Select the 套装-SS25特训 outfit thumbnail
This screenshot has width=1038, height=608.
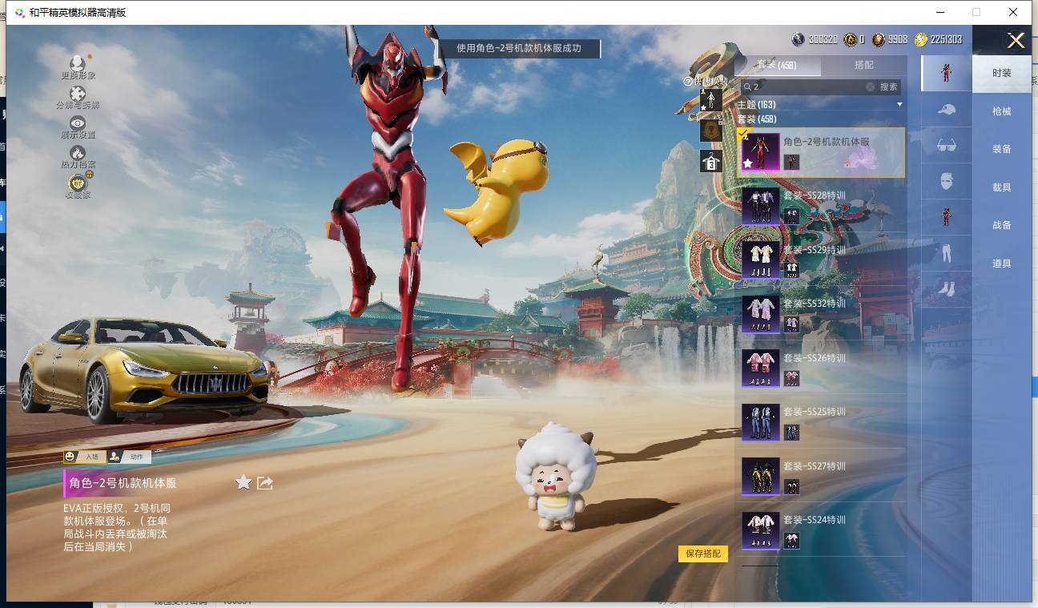pos(760,422)
